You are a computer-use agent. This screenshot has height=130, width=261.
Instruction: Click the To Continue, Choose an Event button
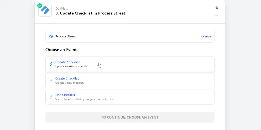tap(130, 117)
